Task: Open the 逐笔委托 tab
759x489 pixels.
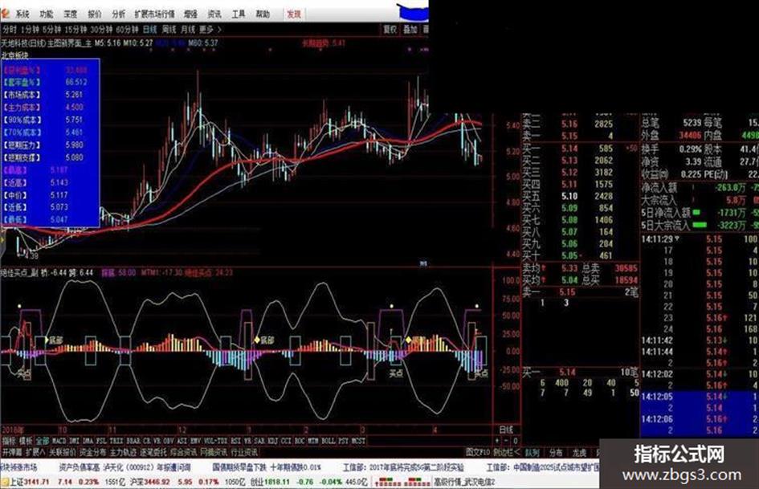Action: 153,452
